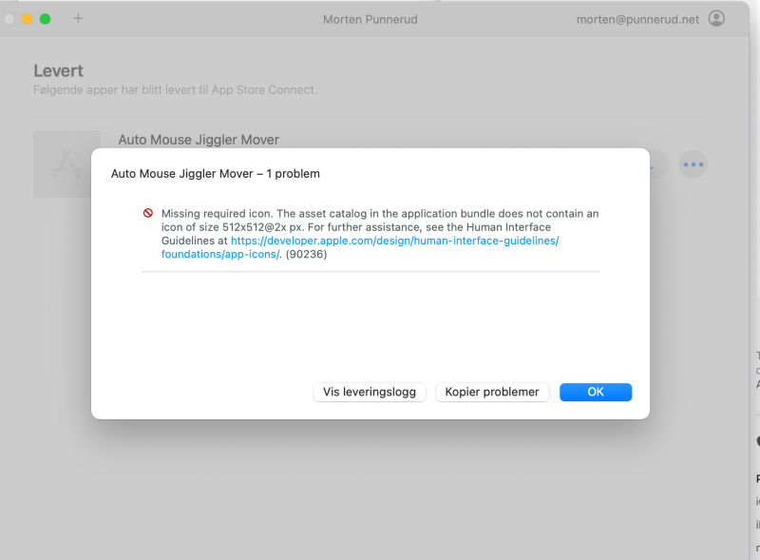The width and height of the screenshot is (760, 560).
Task: Click the Levert heading
Action: (59, 70)
